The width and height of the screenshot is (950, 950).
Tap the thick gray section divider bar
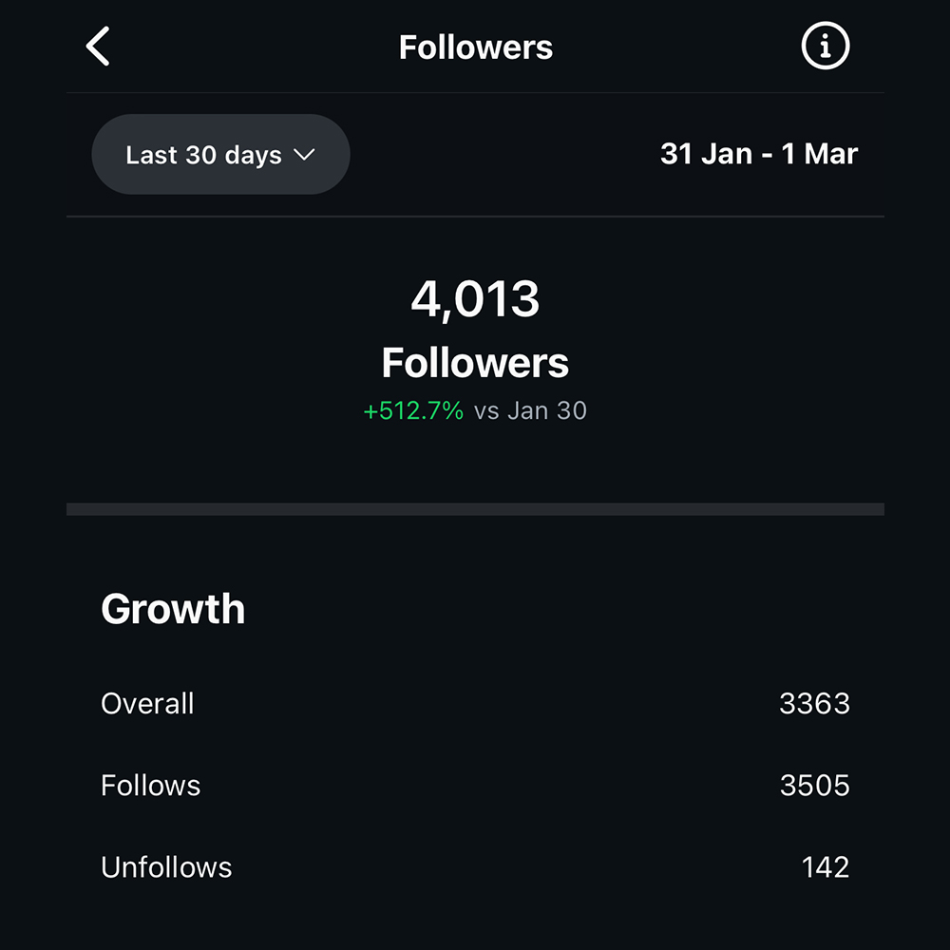(x=475, y=509)
